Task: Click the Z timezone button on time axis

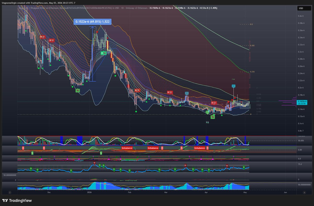Action: pyautogui.click(x=10, y=192)
